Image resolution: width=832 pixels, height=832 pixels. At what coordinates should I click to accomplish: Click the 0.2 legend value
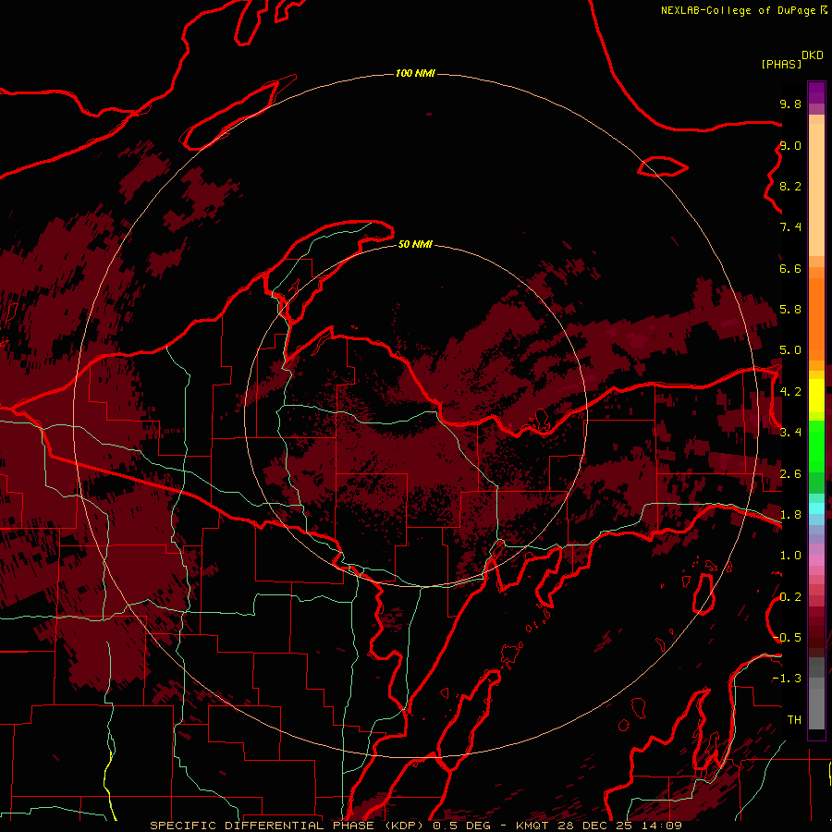tap(790, 597)
